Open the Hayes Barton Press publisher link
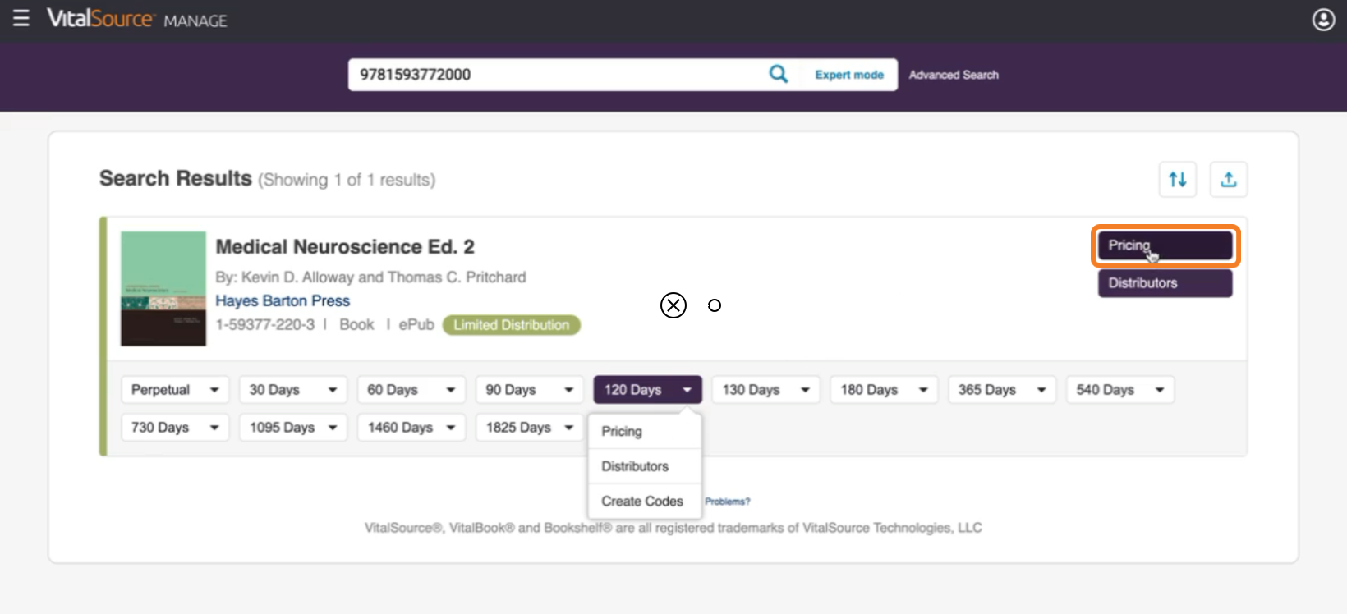The width and height of the screenshot is (1347, 614). point(283,301)
